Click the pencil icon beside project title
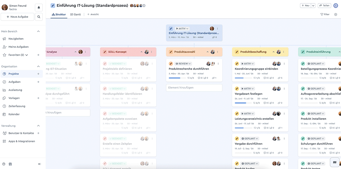 tap(53, 6)
